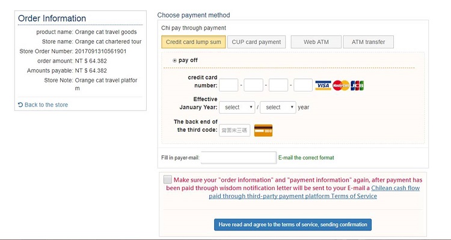Select the pay off radio button

pos(174,60)
